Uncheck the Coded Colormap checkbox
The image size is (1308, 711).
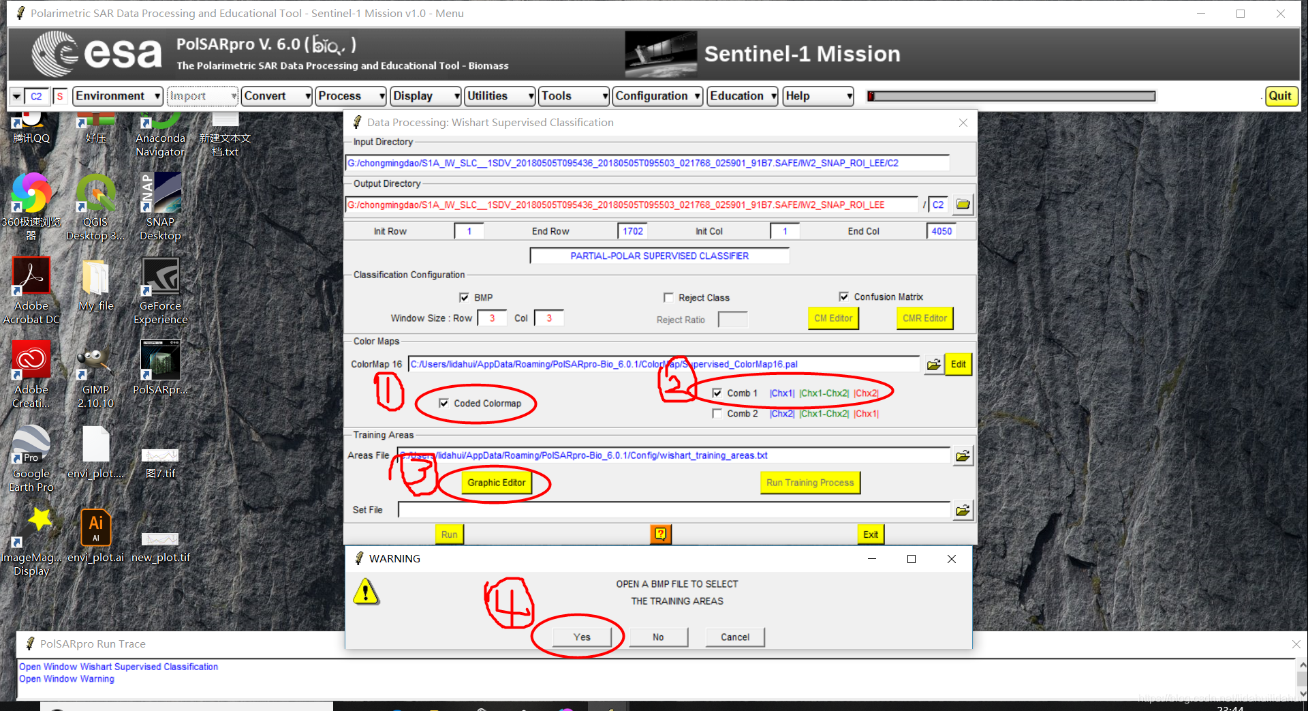click(443, 404)
